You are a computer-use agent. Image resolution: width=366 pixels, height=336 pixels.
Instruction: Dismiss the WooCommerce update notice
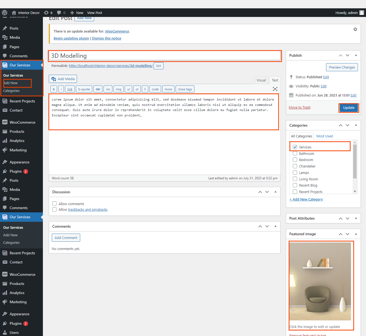(355, 29)
